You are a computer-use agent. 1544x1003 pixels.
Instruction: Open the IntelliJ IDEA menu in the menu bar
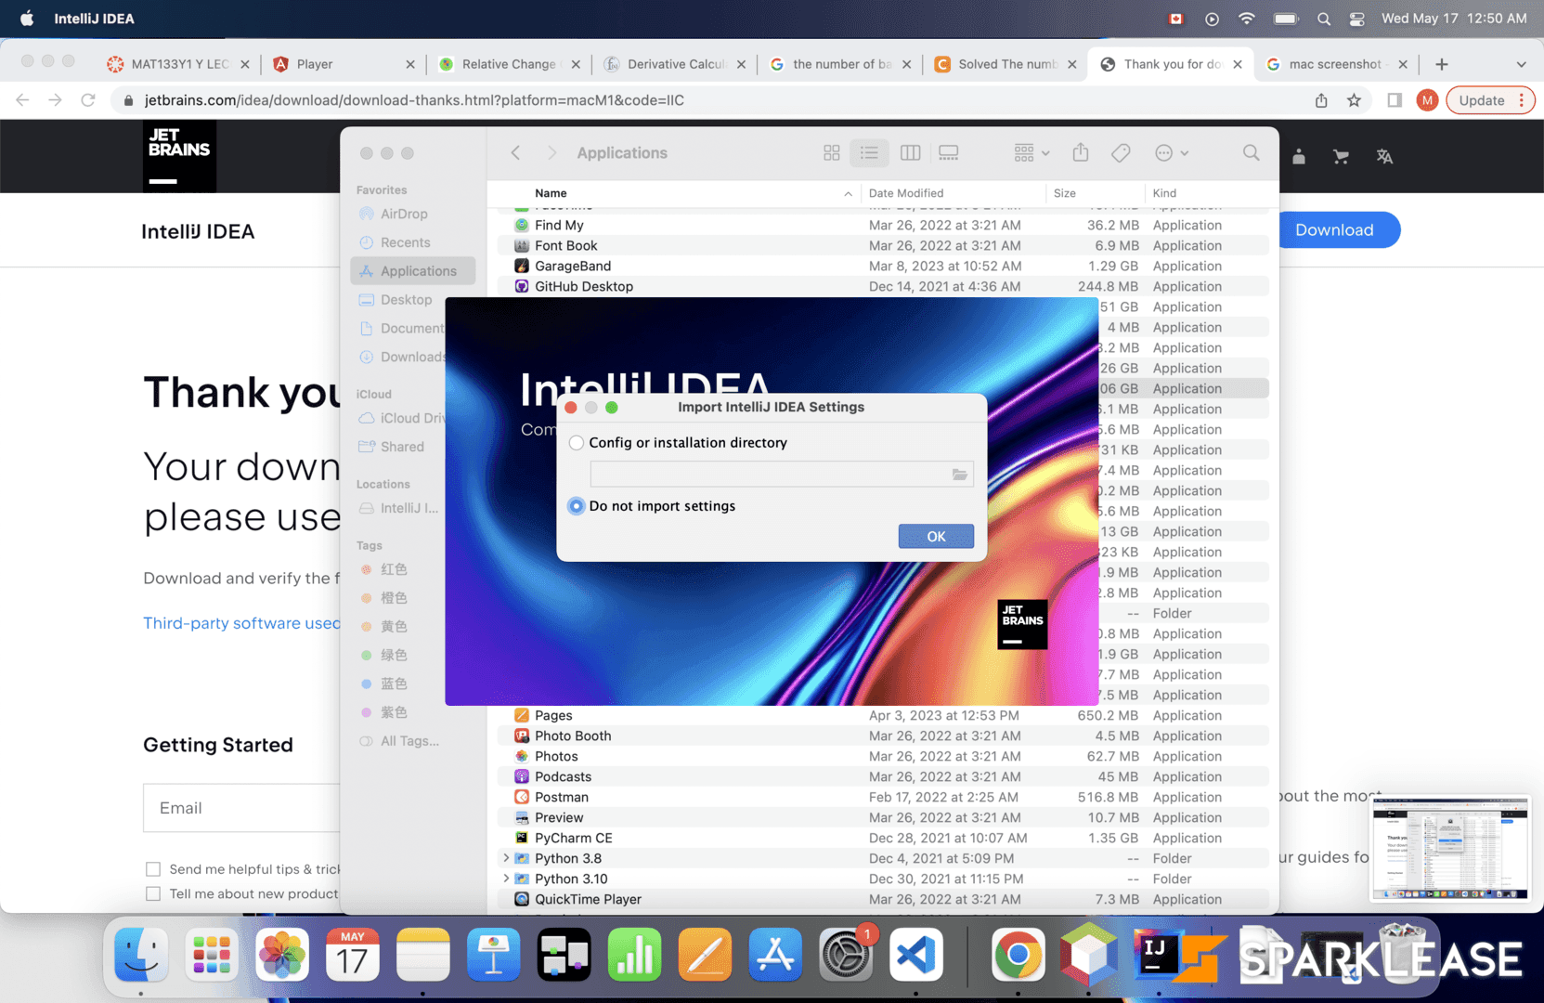[94, 19]
